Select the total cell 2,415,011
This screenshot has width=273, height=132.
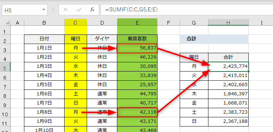coord(228,76)
